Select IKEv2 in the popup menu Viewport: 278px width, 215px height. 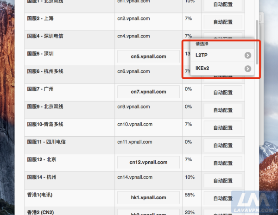click(222, 69)
